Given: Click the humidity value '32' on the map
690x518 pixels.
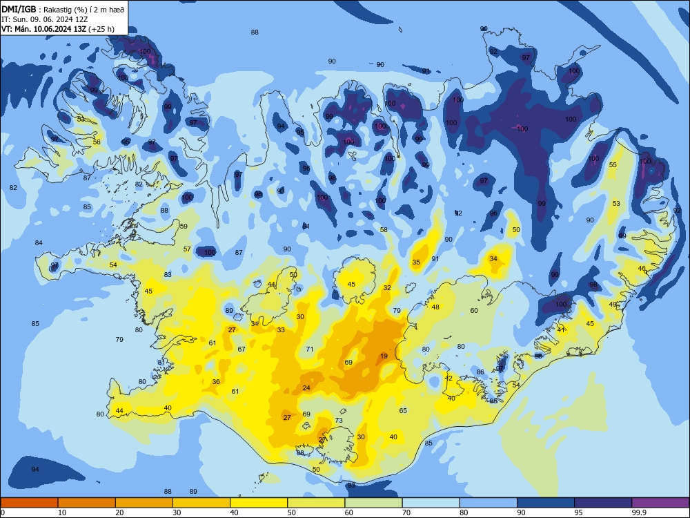Looking at the screenshot, I should coord(387,287).
